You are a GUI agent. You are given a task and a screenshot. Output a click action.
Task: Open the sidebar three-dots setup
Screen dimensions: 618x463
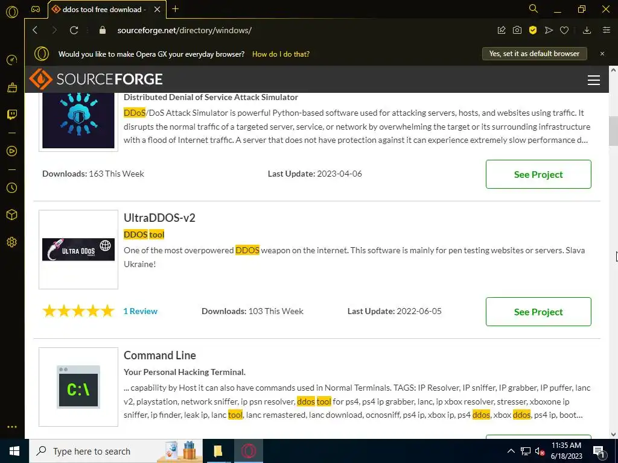pos(12,427)
